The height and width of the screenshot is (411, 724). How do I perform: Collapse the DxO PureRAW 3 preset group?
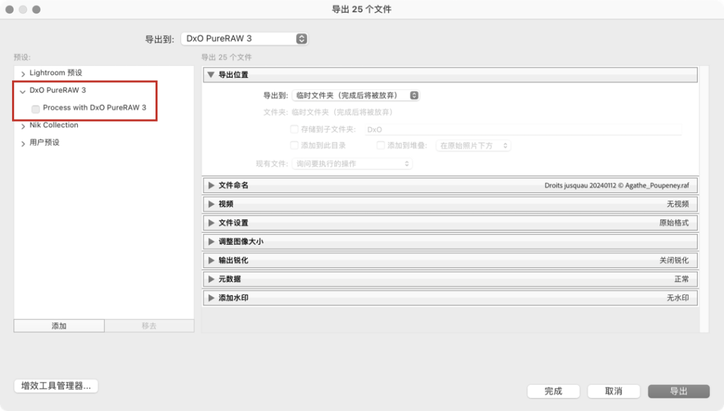(23, 91)
